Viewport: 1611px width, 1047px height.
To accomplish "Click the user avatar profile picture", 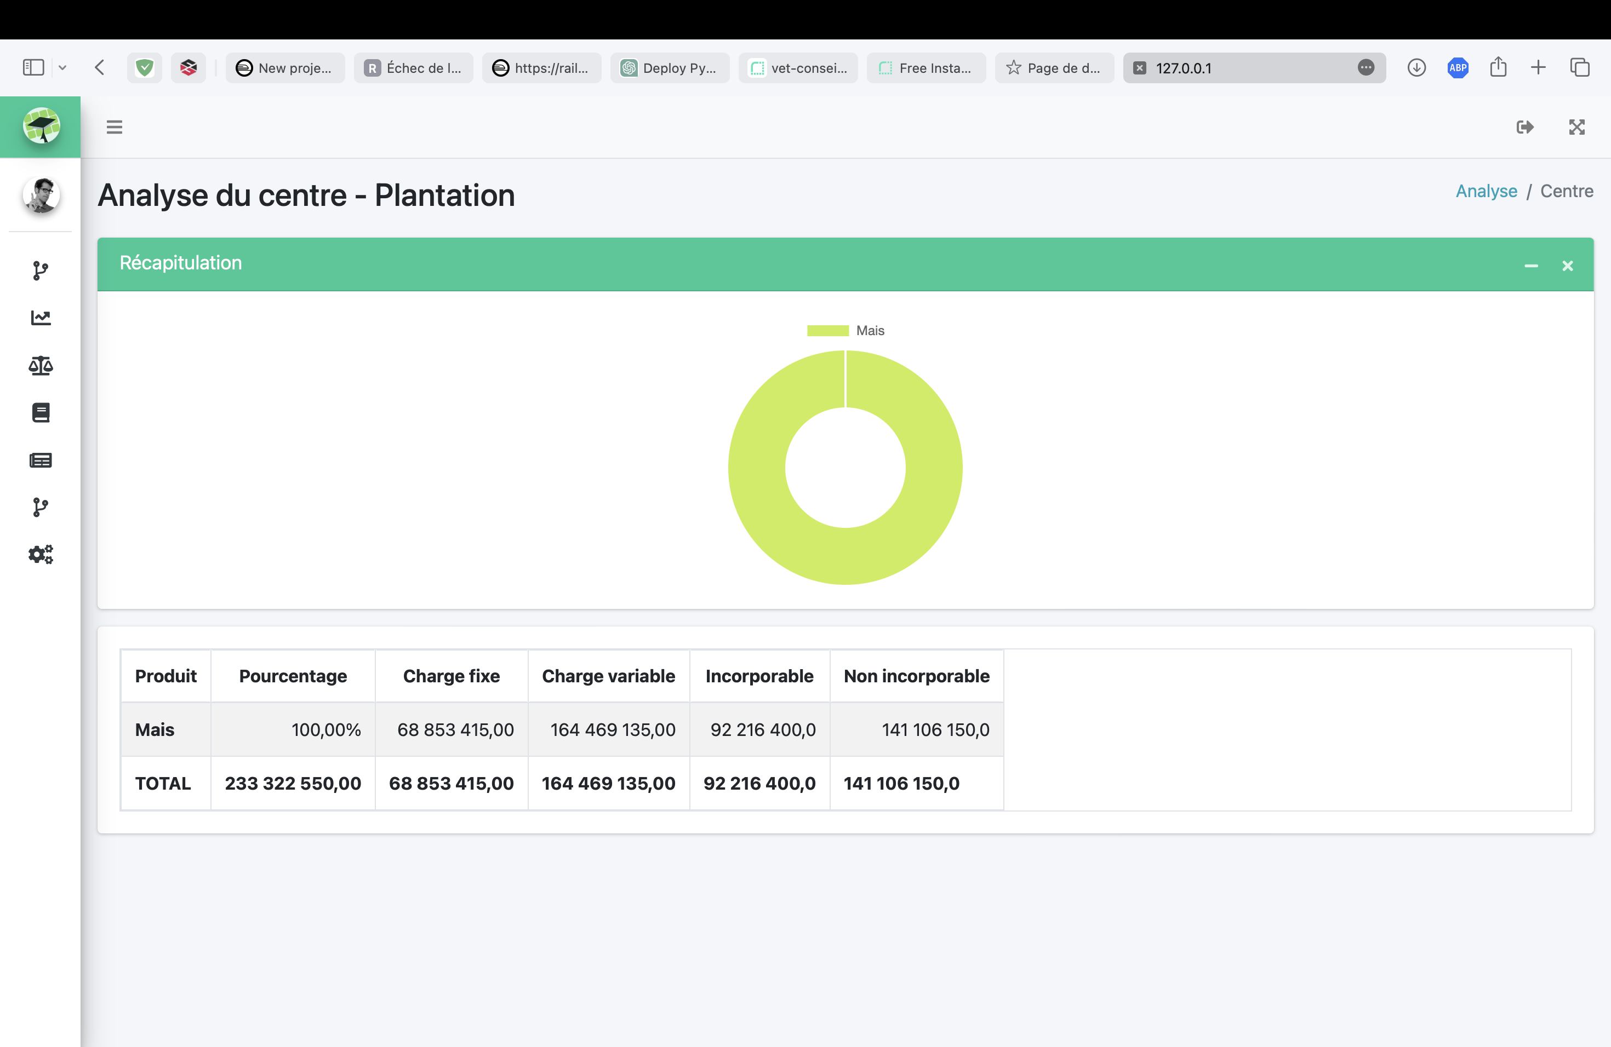I will tap(41, 195).
